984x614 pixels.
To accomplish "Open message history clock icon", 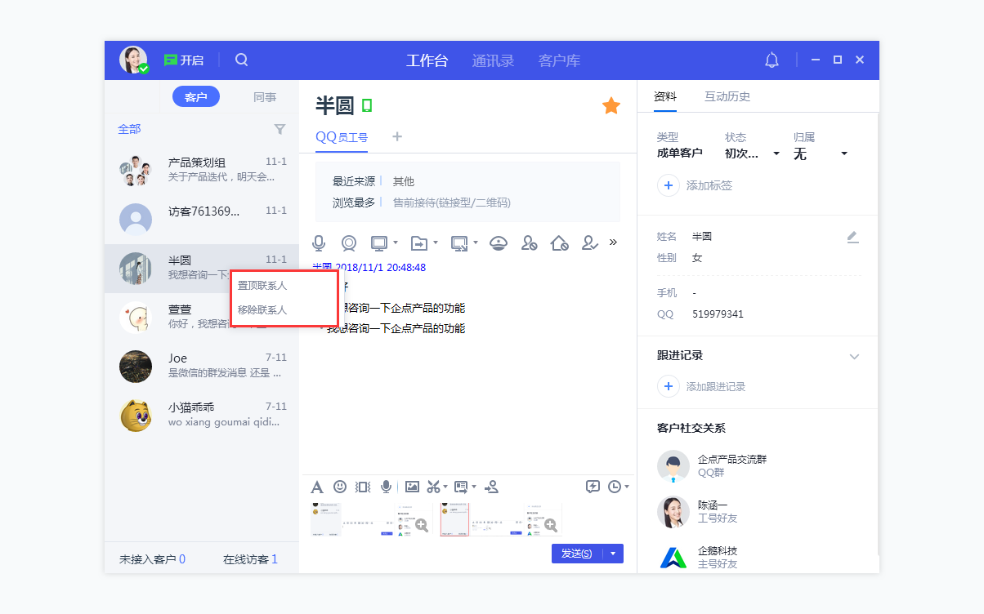I will (x=615, y=487).
